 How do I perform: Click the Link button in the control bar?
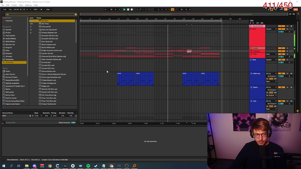pos(5,9)
